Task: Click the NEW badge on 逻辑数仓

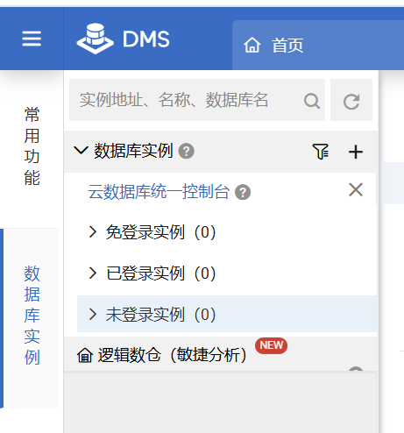Action: (271, 345)
